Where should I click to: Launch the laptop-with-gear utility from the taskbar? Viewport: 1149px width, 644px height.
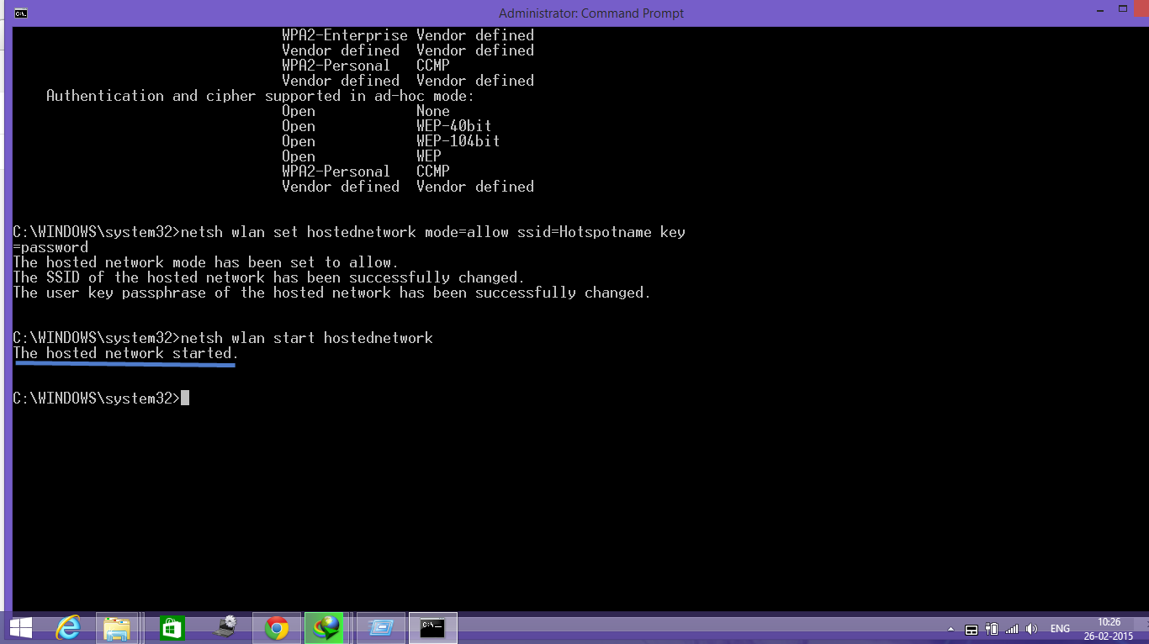(224, 628)
